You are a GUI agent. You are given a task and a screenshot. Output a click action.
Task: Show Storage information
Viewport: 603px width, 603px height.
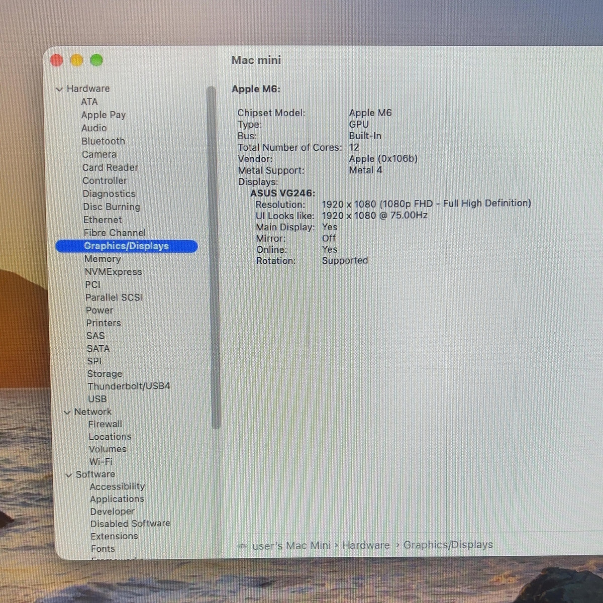(x=105, y=373)
